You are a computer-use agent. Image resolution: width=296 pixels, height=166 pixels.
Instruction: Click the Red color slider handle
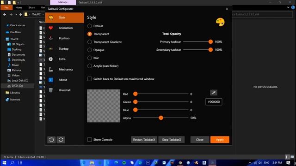[136, 94]
